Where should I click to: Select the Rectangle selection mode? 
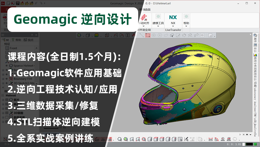point(148,35)
